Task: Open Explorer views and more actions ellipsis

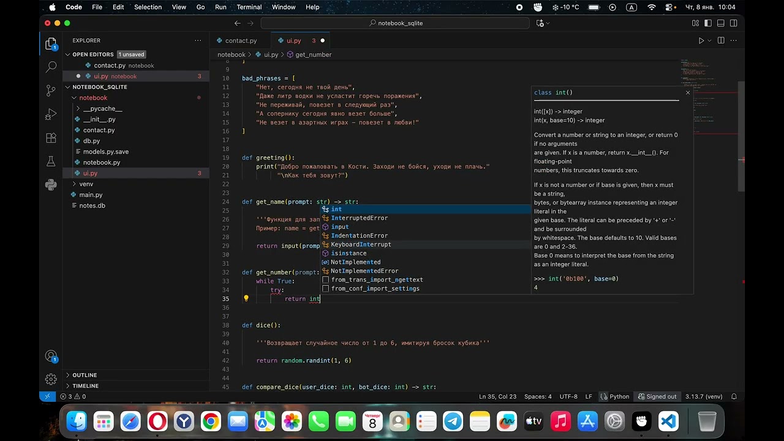Action: pos(198,40)
